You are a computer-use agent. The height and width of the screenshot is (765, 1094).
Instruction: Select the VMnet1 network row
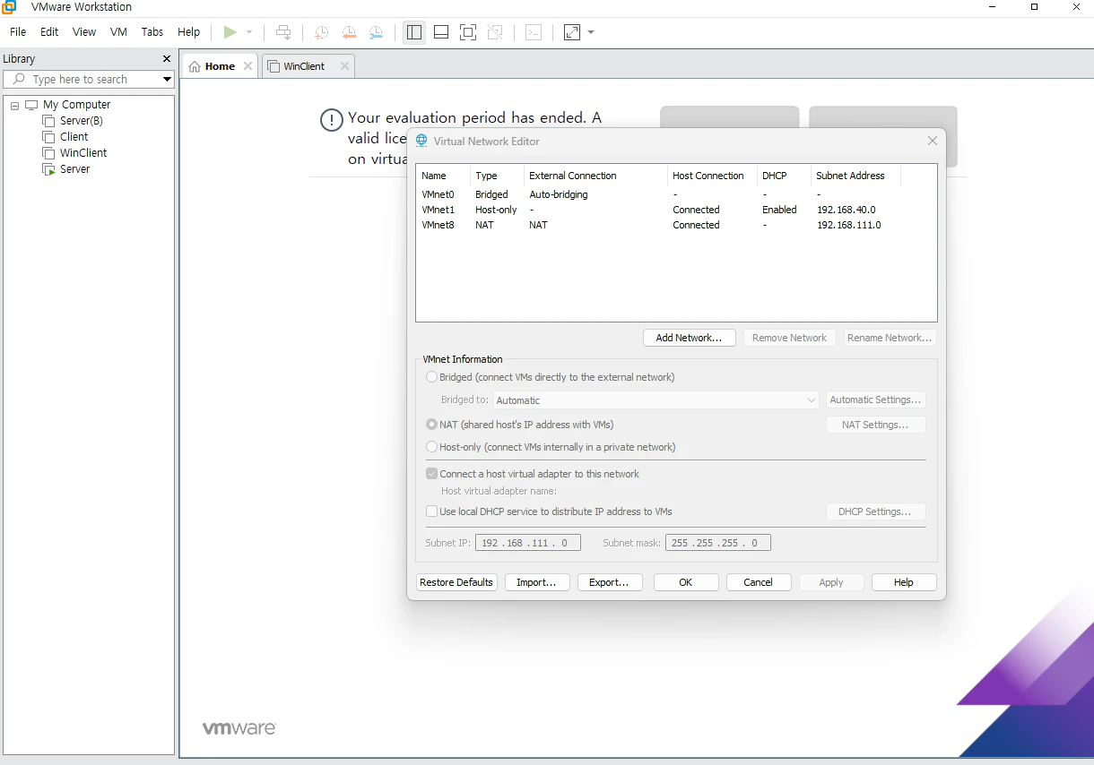pyautogui.click(x=676, y=210)
